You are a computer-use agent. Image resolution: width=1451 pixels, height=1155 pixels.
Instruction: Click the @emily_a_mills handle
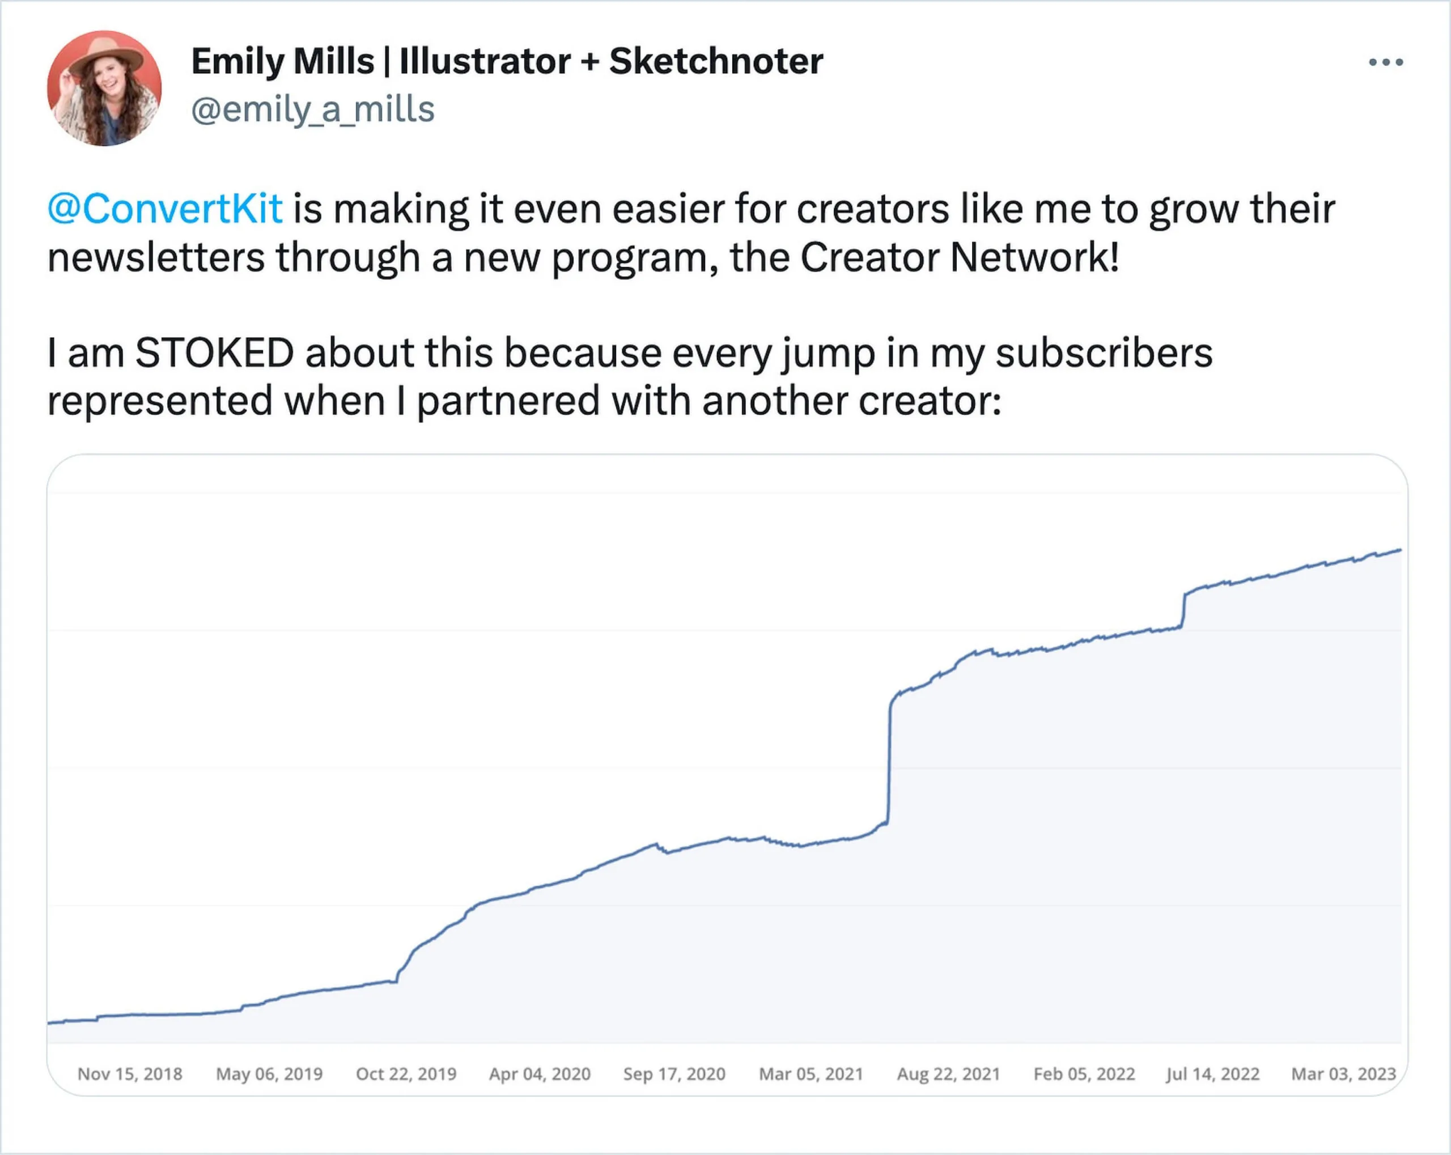(313, 110)
